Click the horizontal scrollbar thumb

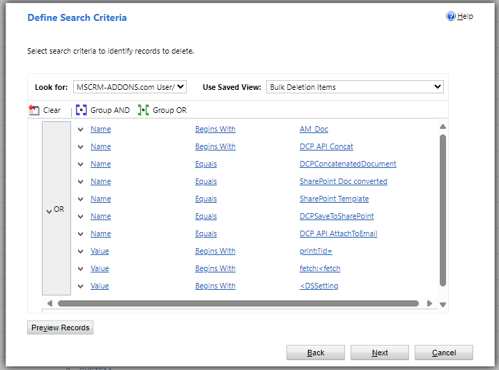click(x=238, y=304)
